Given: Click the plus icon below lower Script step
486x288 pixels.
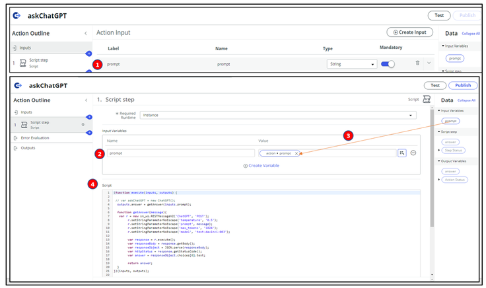Looking at the screenshot, I should pyautogui.click(x=89, y=133).
